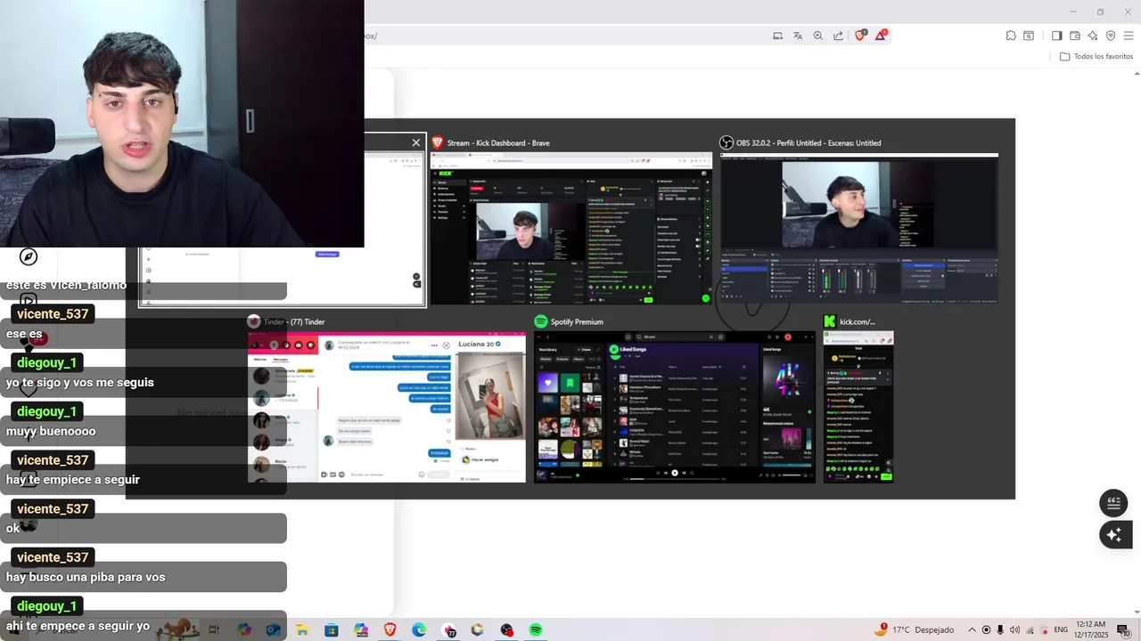Close the selected window in task switcher
1141x641 pixels.
point(416,142)
